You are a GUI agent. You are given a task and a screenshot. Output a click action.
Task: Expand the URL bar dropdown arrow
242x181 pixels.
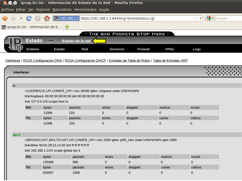click(201, 18)
